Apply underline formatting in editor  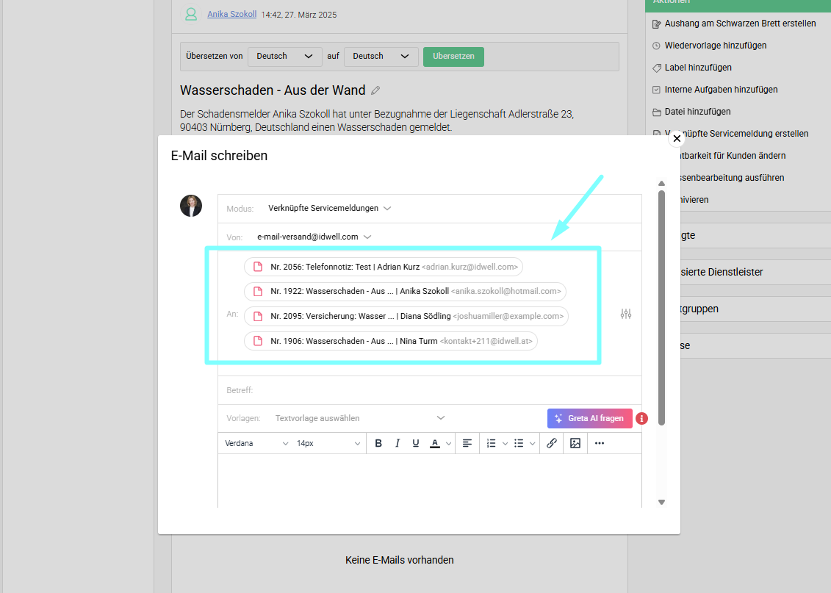416,443
